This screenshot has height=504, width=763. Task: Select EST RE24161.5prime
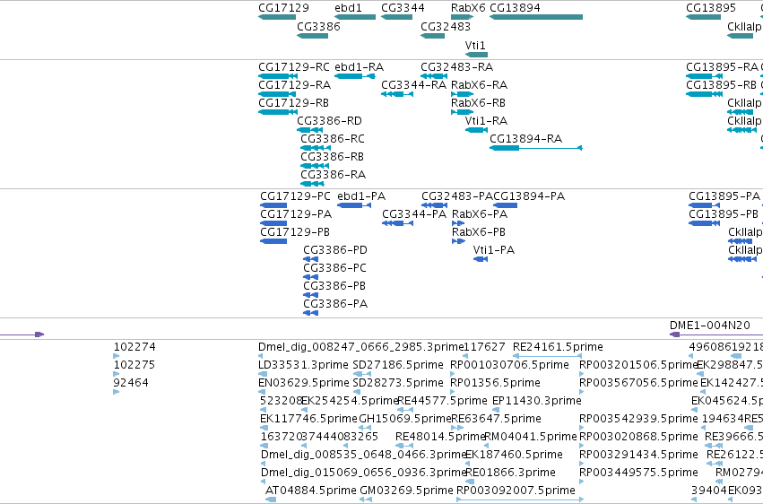click(x=548, y=357)
